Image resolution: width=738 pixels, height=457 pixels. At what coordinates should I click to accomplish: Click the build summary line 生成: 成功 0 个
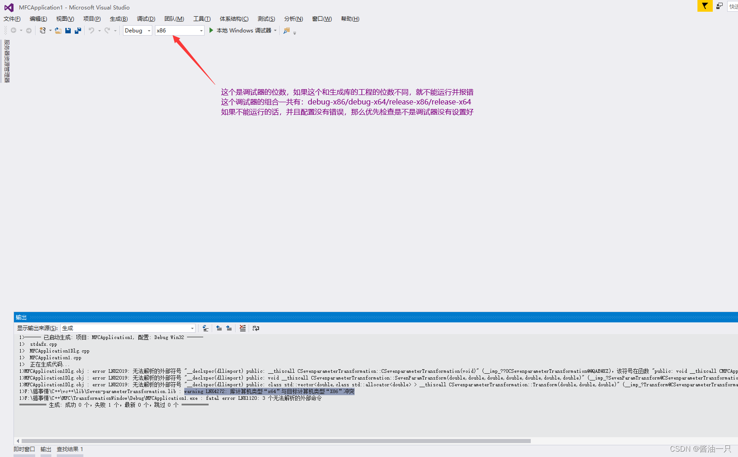coord(114,405)
